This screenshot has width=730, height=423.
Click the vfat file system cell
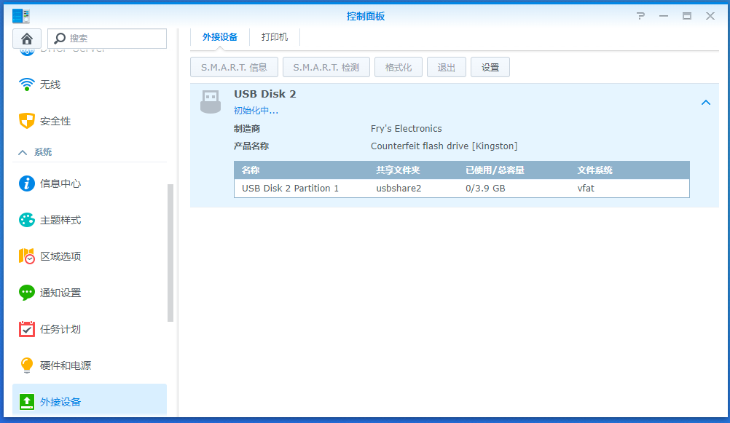(x=586, y=189)
